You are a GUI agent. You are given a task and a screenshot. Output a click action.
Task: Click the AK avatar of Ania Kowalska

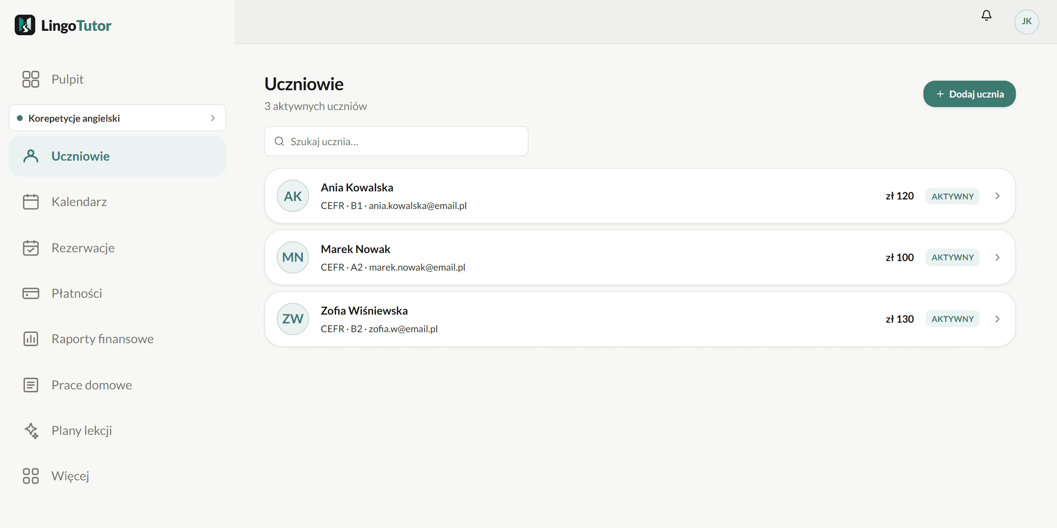click(293, 196)
